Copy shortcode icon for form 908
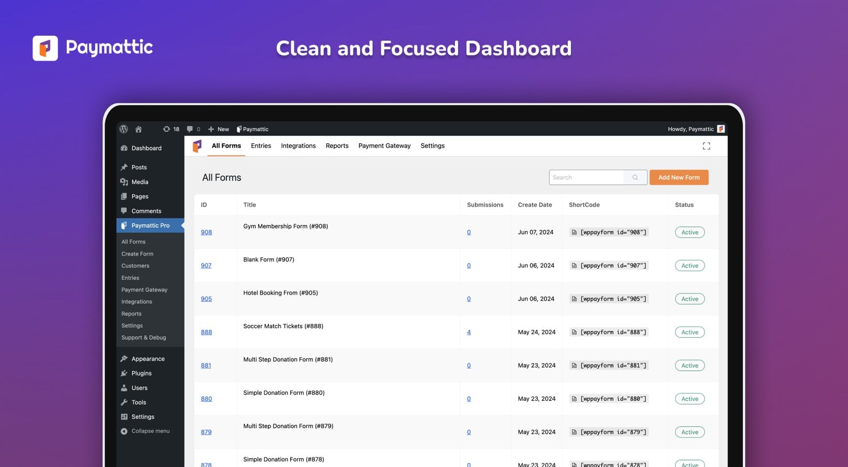 [574, 232]
